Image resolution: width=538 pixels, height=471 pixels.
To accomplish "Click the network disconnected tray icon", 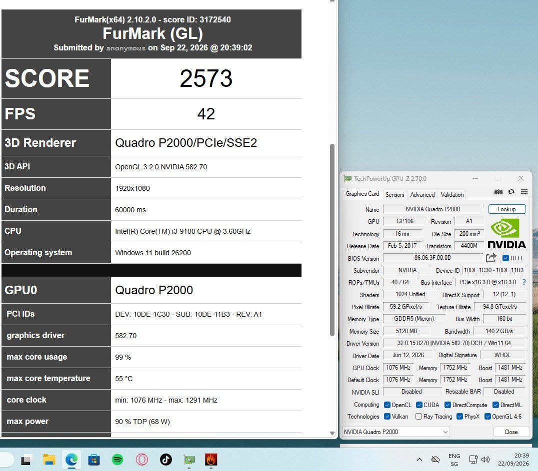I will (x=435, y=460).
